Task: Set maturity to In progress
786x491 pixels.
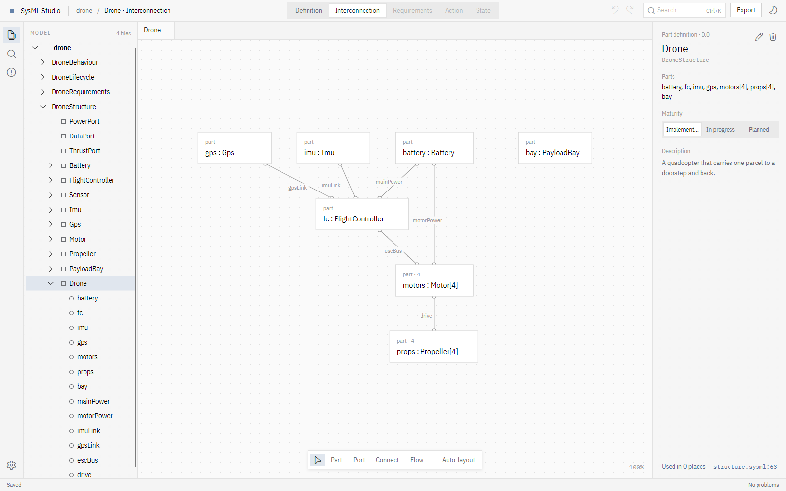Action: [720, 130]
